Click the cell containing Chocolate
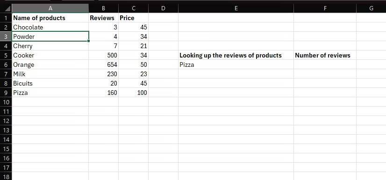386x180 pixels. 50,27
